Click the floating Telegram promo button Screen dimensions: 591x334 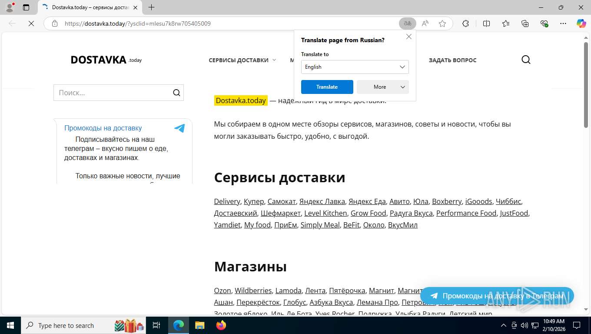pyautogui.click(x=497, y=296)
